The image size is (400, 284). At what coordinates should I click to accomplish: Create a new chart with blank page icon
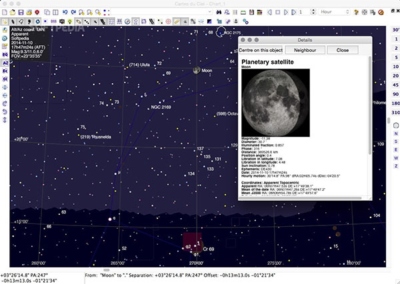[x=5, y=12]
